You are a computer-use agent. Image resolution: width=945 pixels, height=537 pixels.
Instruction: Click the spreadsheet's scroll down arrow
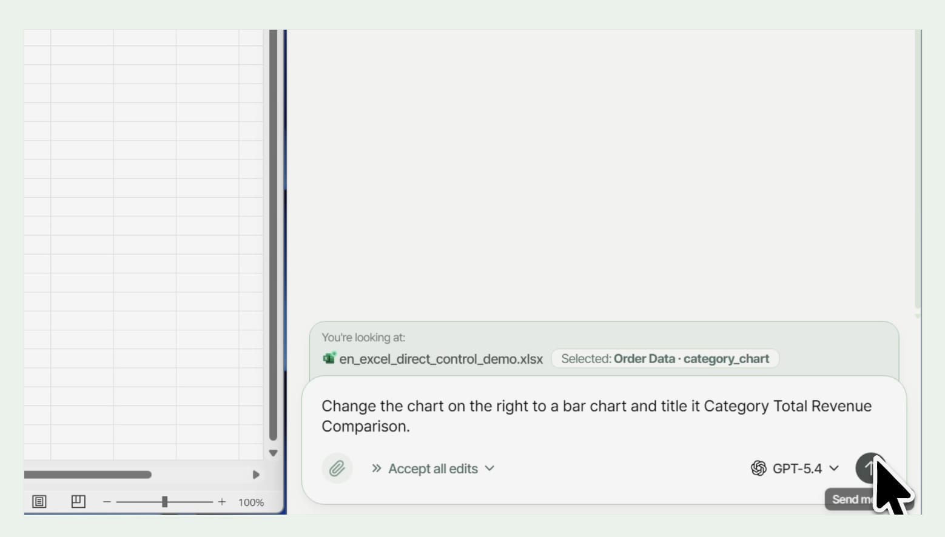(x=273, y=453)
